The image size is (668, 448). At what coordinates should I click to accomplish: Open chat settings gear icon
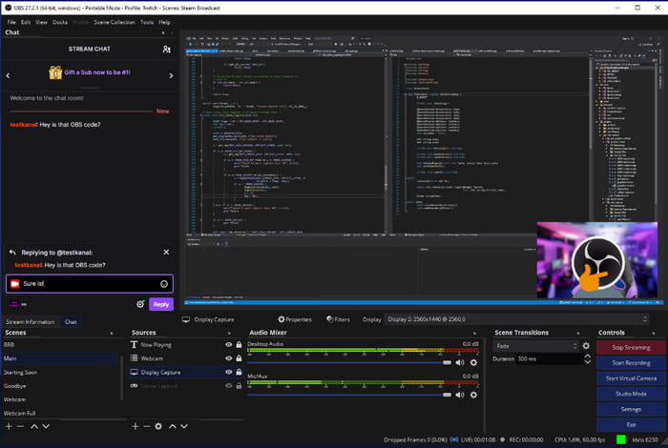(140, 304)
